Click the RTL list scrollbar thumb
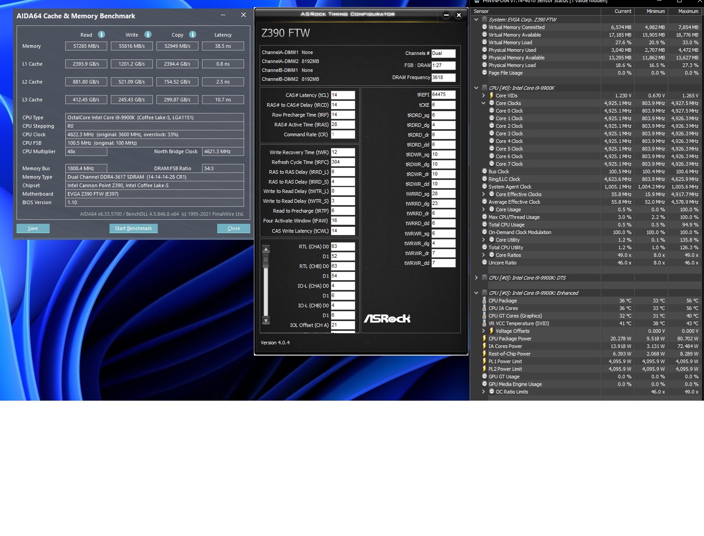This screenshot has width=704, height=536. pyautogui.click(x=266, y=260)
